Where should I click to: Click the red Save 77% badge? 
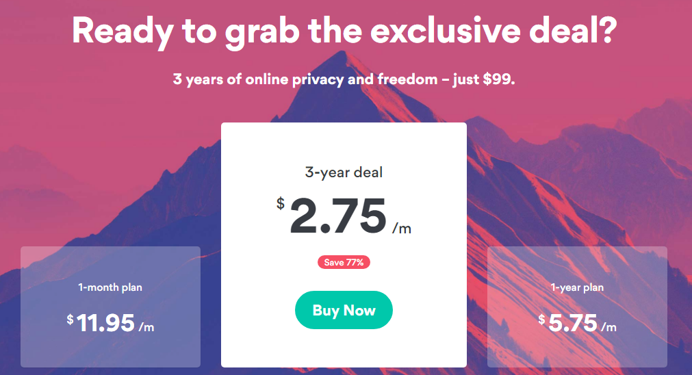[x=344, y=263]
